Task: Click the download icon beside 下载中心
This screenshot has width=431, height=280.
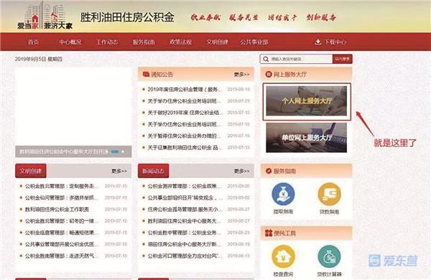Action: pyautogui.click(x=318, y=42)
